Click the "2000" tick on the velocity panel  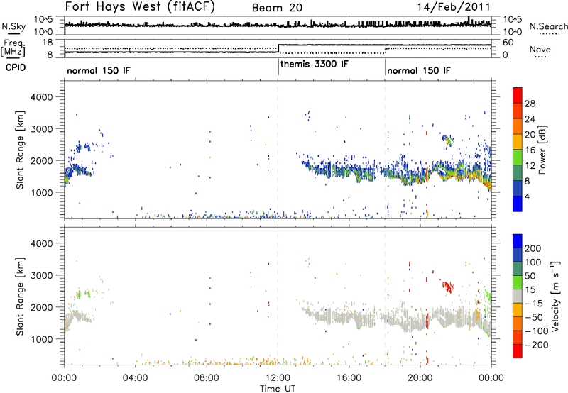[42, 307]
